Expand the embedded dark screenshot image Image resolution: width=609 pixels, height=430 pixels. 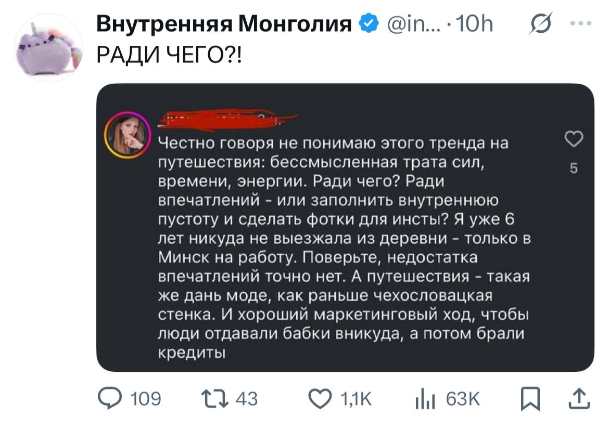(x=345, y=227)
